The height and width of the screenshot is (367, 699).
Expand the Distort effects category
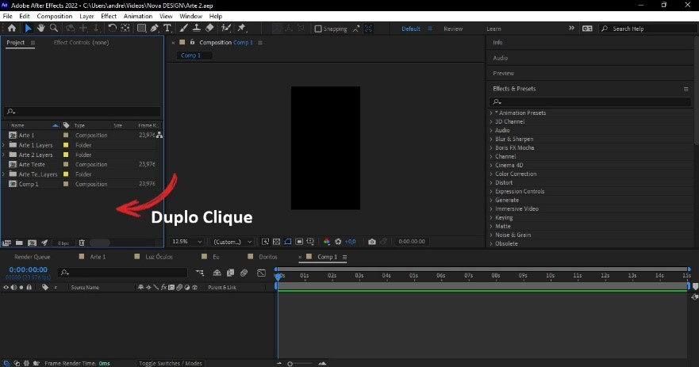pos(491,182)
